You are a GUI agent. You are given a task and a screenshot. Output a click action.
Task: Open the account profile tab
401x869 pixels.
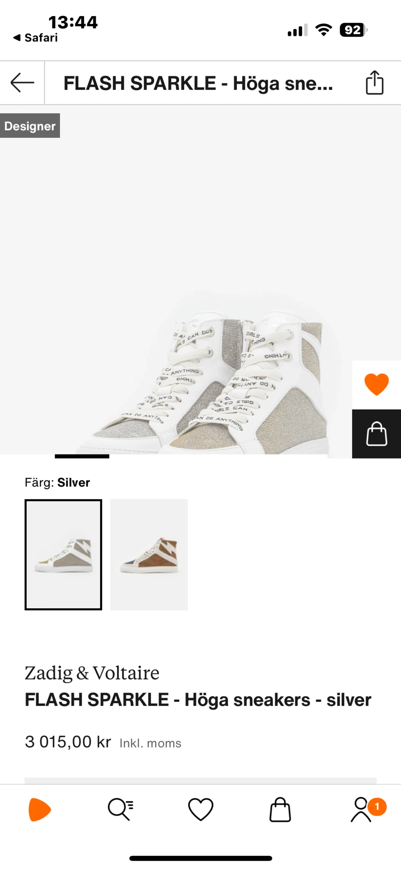(x=361, y=809)
